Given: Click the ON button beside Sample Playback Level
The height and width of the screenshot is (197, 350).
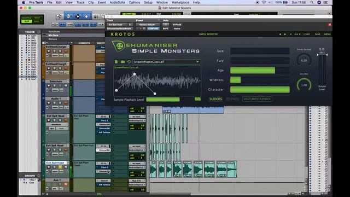Looking at the screenshot, I should (197, 99).
